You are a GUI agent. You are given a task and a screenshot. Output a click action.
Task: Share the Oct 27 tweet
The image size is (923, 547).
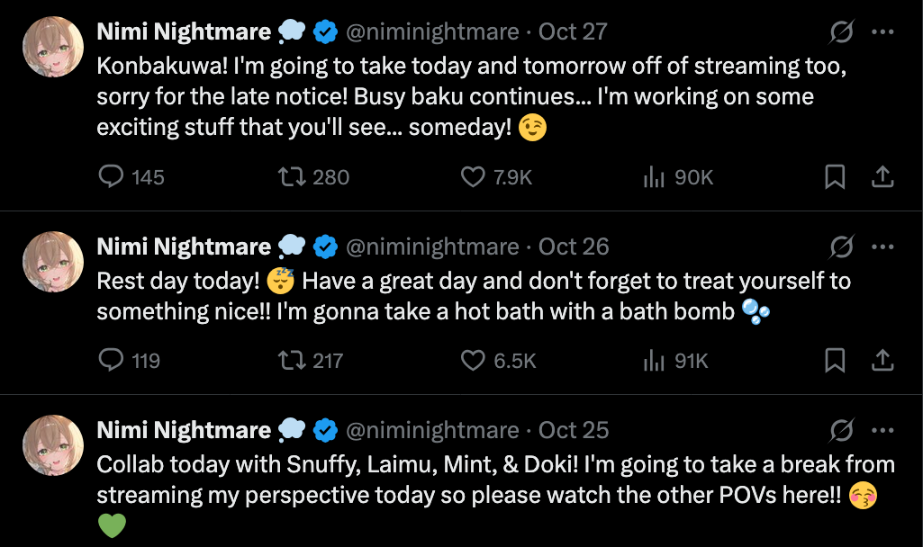coord(882,177)
